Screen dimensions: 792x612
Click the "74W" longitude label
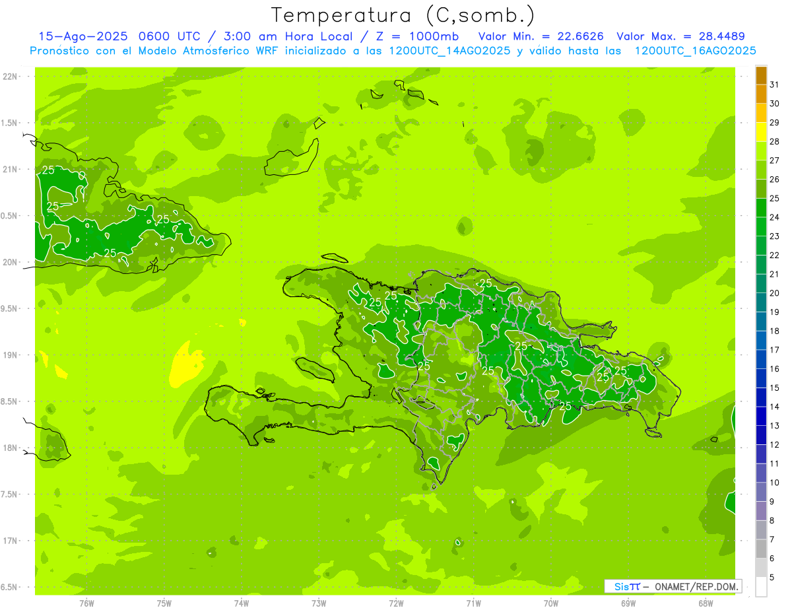pos(241,603)
